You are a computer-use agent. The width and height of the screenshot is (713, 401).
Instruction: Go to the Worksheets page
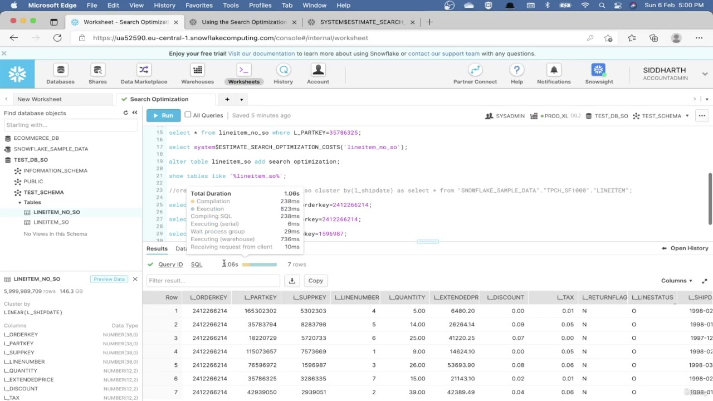click(243, 74)
